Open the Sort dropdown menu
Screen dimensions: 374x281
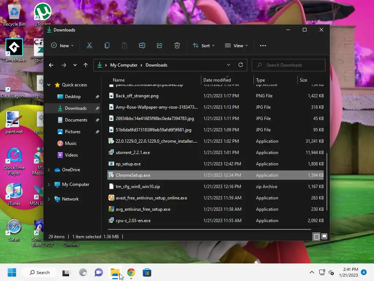click(x=204, y=45)
